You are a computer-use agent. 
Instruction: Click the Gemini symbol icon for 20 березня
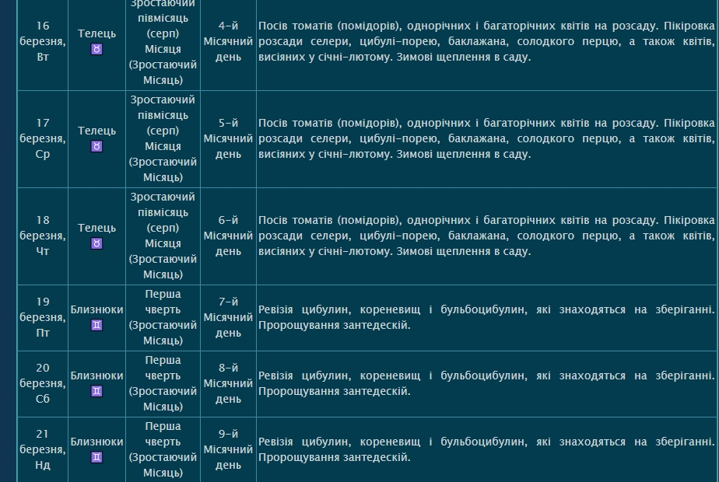[x=96, y=391]
